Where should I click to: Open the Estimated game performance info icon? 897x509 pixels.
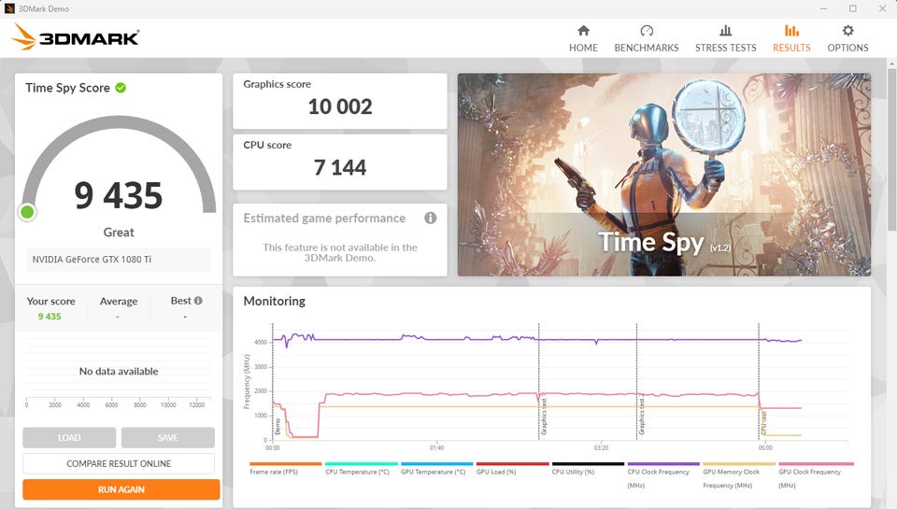coord(430,218)
